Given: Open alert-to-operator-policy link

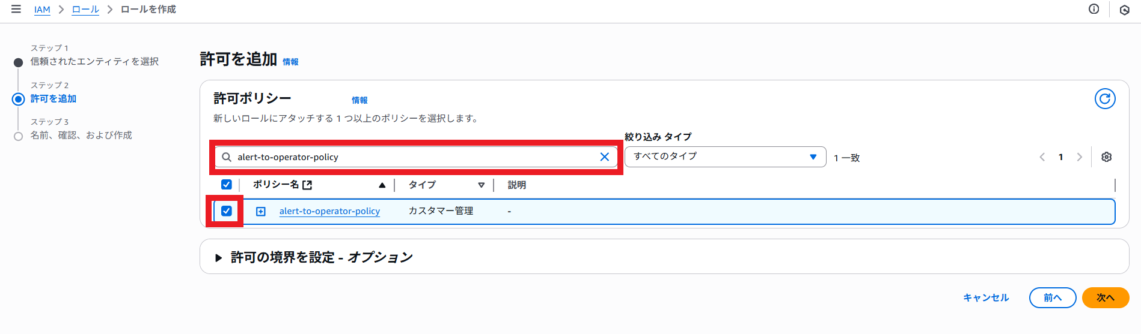Looking at the screenshot, I should pos(329,211).
